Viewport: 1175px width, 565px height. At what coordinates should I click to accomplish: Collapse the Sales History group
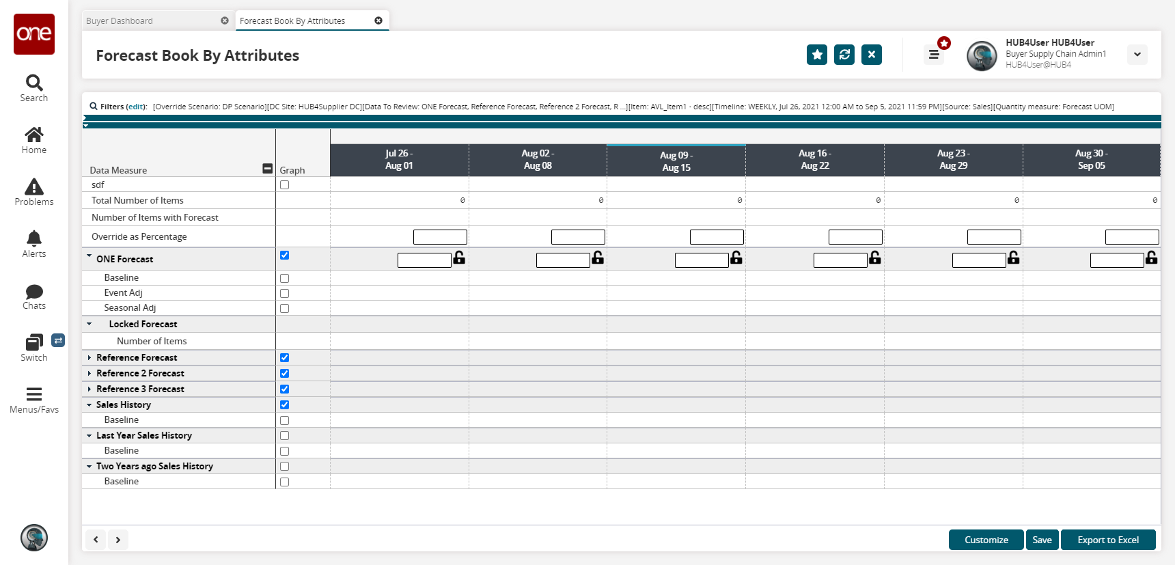89,404
